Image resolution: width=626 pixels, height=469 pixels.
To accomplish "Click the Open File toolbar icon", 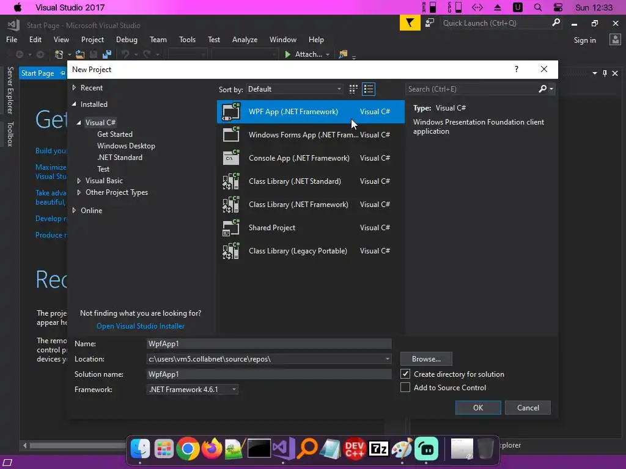I will (x=80, y=54).
